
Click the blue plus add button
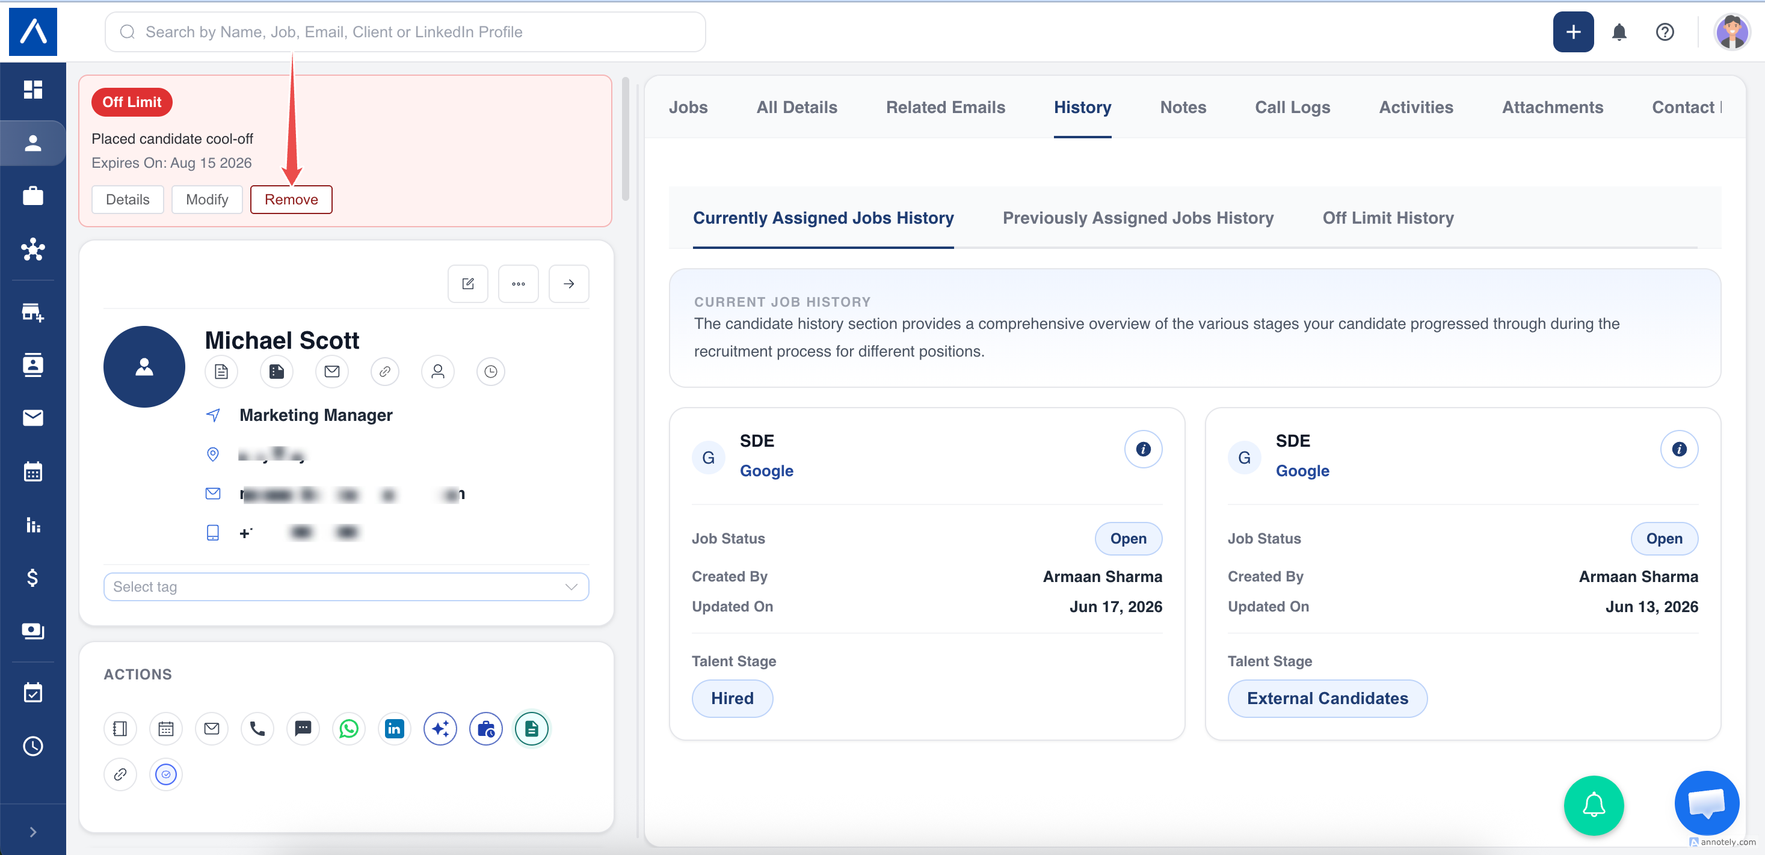coord(1572,32)
